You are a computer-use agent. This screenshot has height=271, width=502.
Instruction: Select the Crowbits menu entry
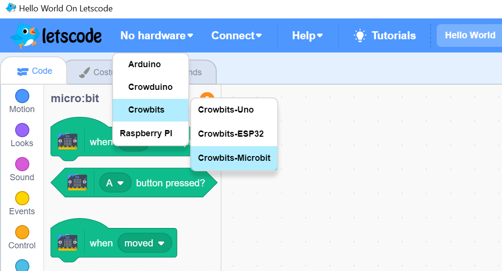151,110
